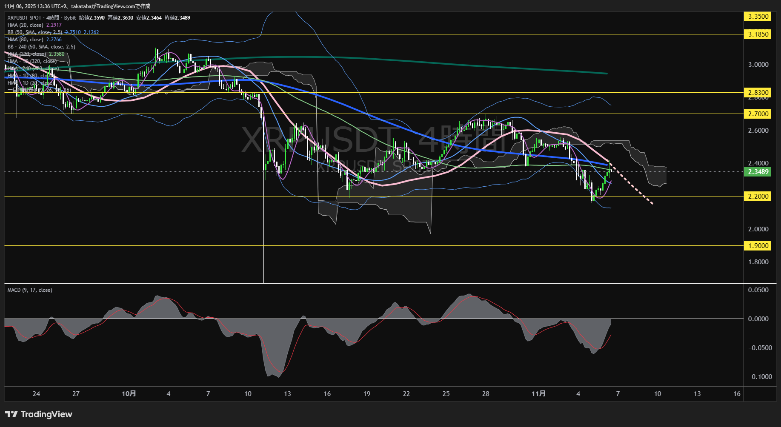The height and width of the screenshot is (427, 781).
Task: Click the green 2.3489 current price label
Action: point(758,172)
